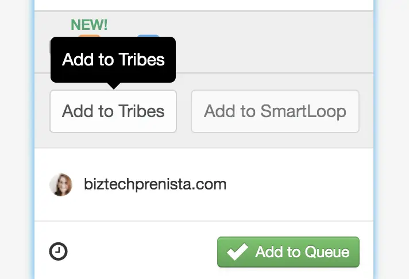Open the clock schedule icon
This screenshot has width=409, height=279.
(x=59, y=251)
